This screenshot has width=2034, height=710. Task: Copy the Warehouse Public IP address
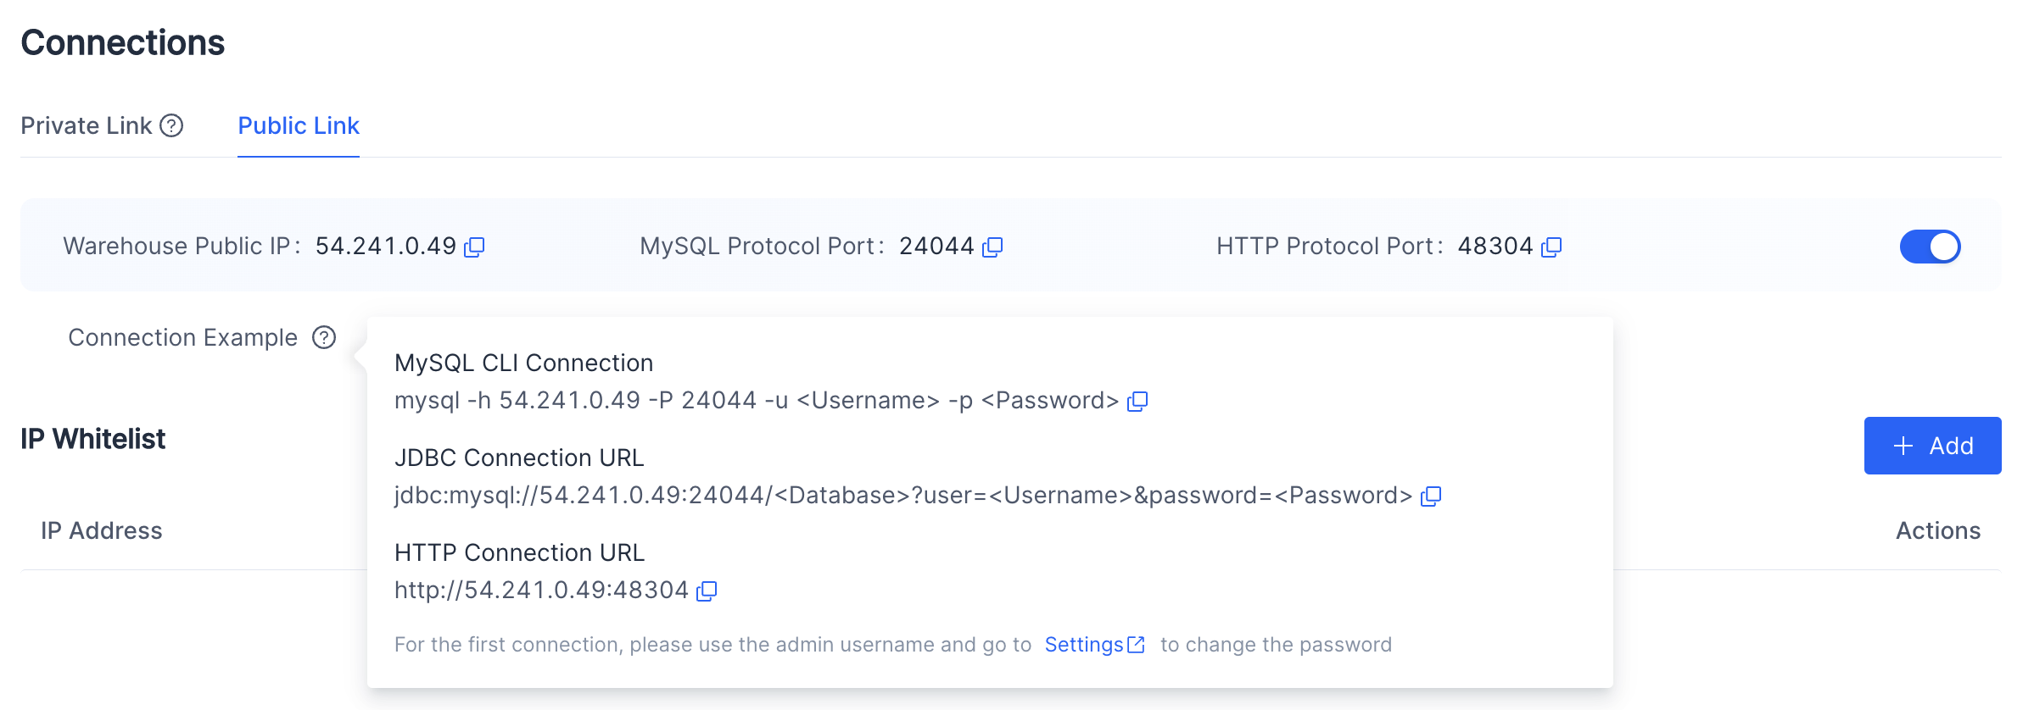click(474, 247)
